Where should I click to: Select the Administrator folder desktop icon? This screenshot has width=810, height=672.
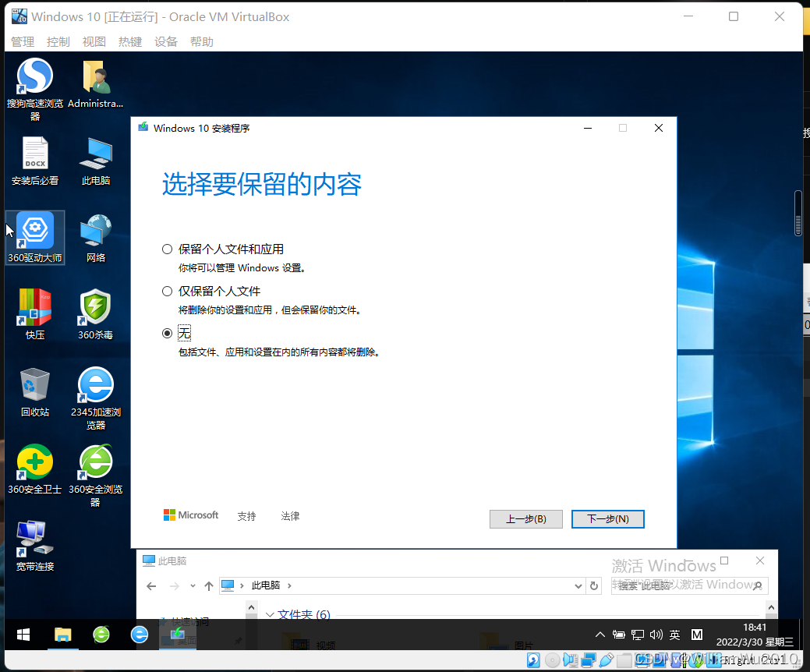pyautogui.click(x=96, y=83)
